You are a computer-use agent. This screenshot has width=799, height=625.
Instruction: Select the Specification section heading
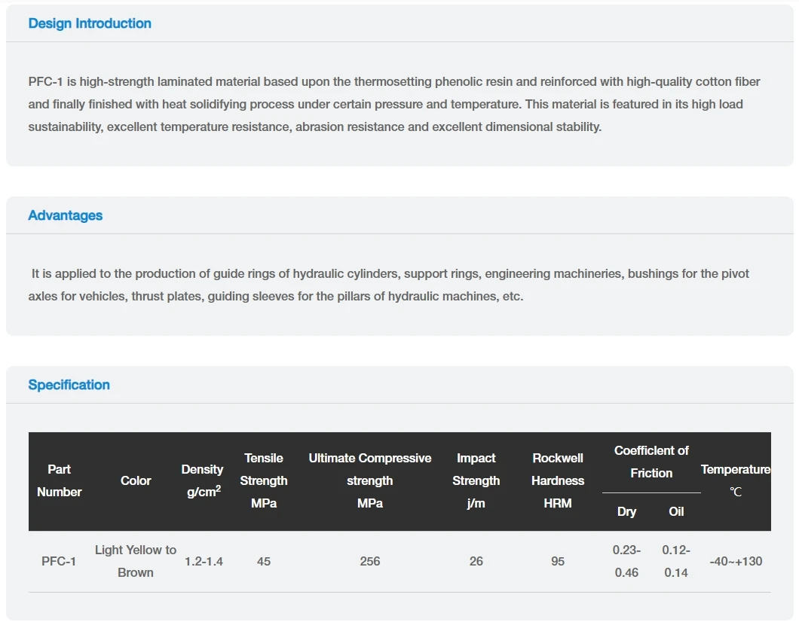tap(69, 385)
